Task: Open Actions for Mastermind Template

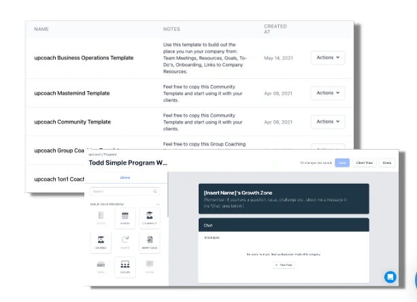Action: pyautogui.click(x=328, y=93)
